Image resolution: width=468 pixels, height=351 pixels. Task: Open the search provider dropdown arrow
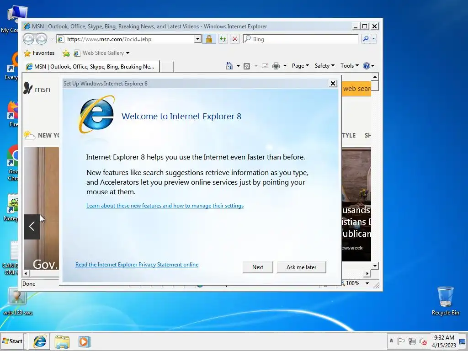[x=373, y=39]
